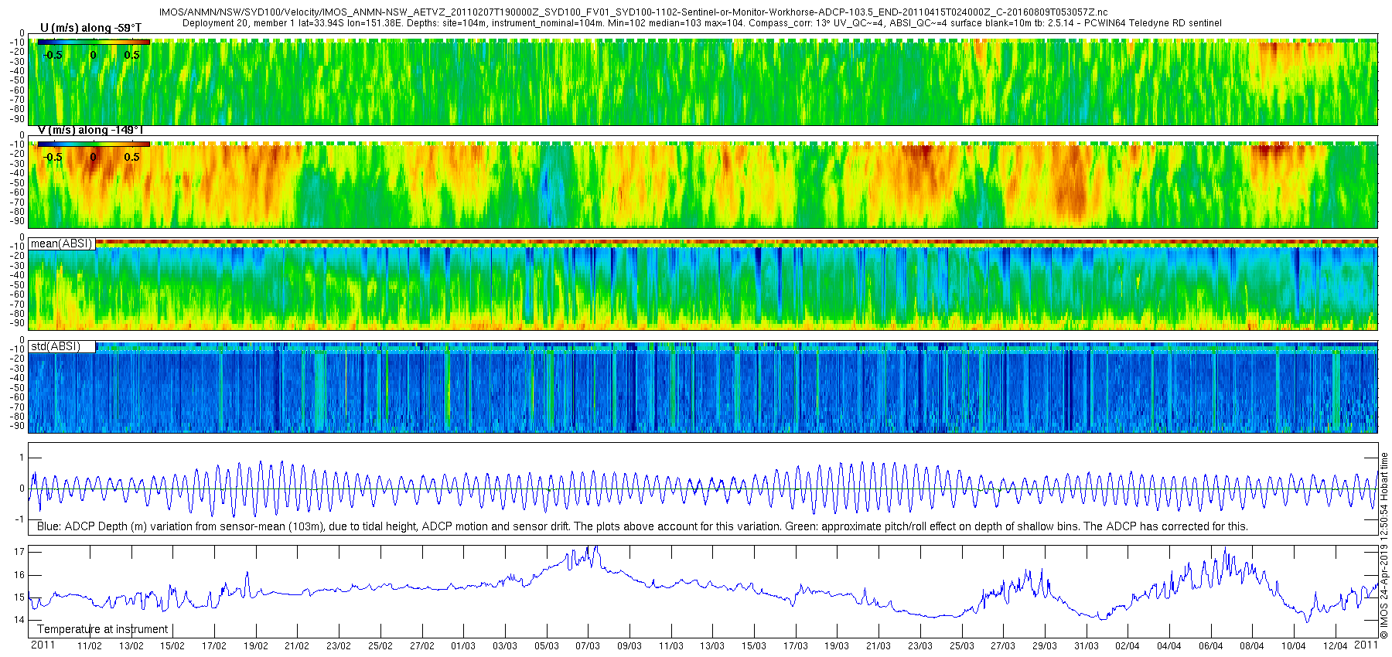Image resolution: width=1392 pixels, height=657 pixels.
Task: Click the 01/03 date tick label
Action: click(463, 646)
